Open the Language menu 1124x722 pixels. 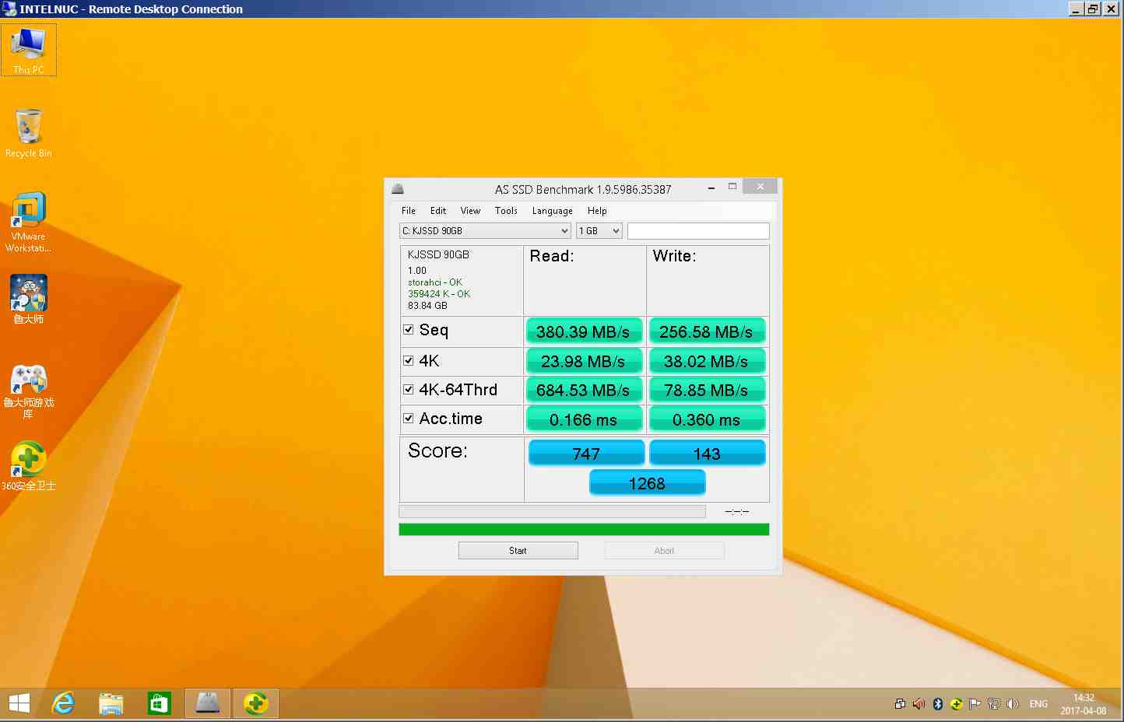pos(553,211)
